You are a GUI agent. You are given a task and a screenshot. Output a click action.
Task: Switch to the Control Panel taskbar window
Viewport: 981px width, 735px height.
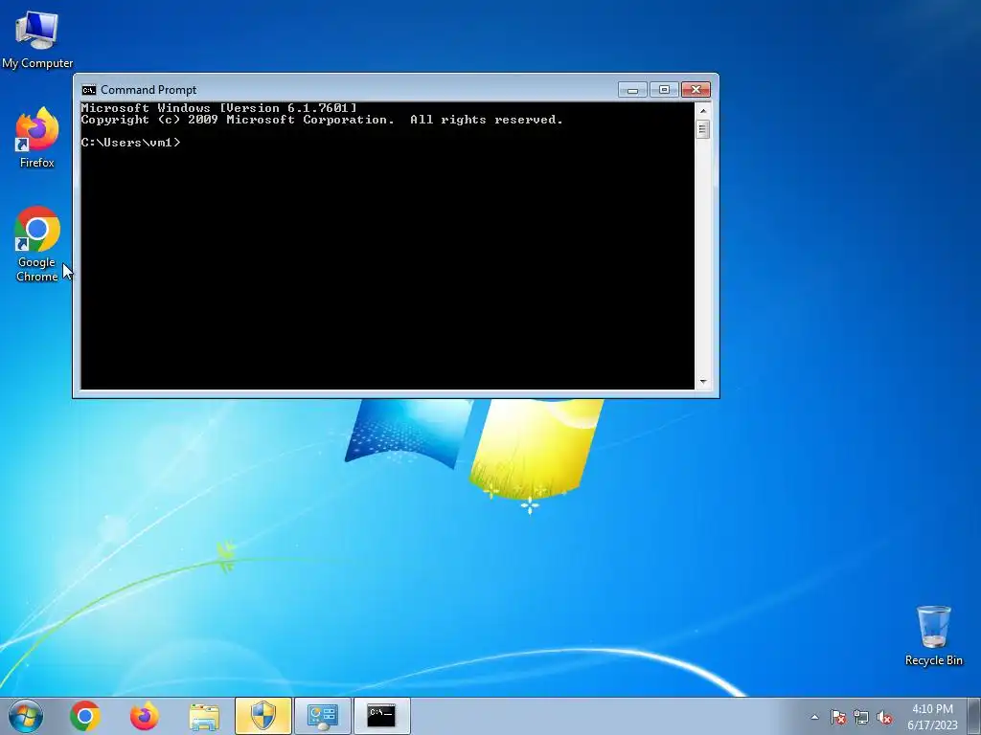click(322, 716)
